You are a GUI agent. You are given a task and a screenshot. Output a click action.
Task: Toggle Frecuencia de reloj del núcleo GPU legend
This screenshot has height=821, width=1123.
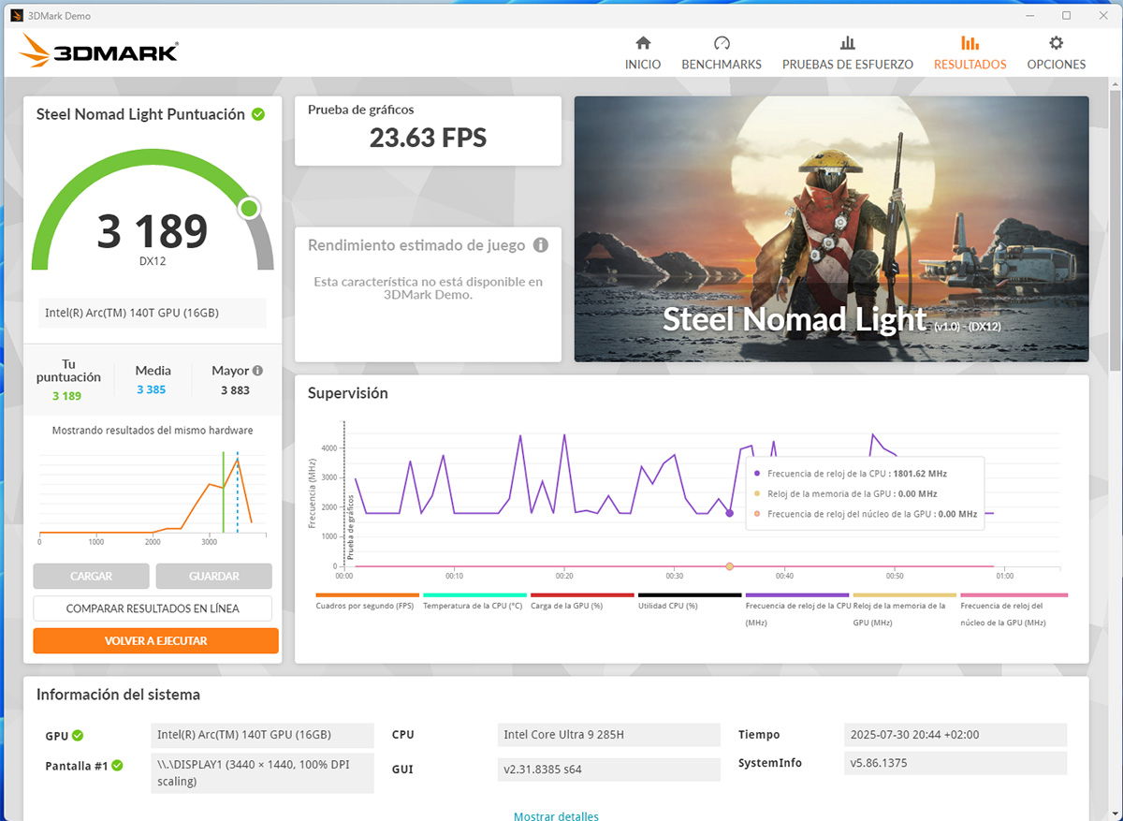1014,609
